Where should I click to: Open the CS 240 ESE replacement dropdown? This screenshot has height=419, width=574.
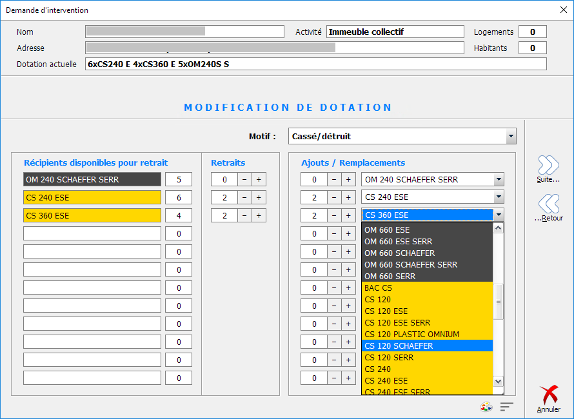tap(498, 198)
